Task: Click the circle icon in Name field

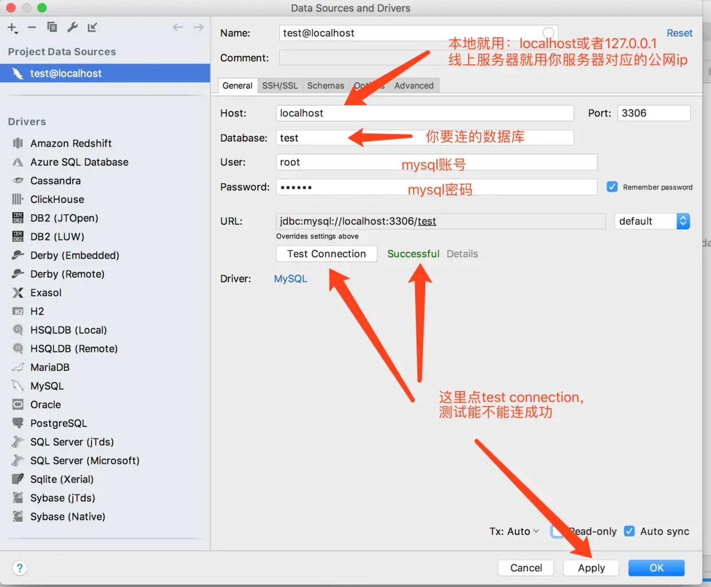Action: pos(548,33)
